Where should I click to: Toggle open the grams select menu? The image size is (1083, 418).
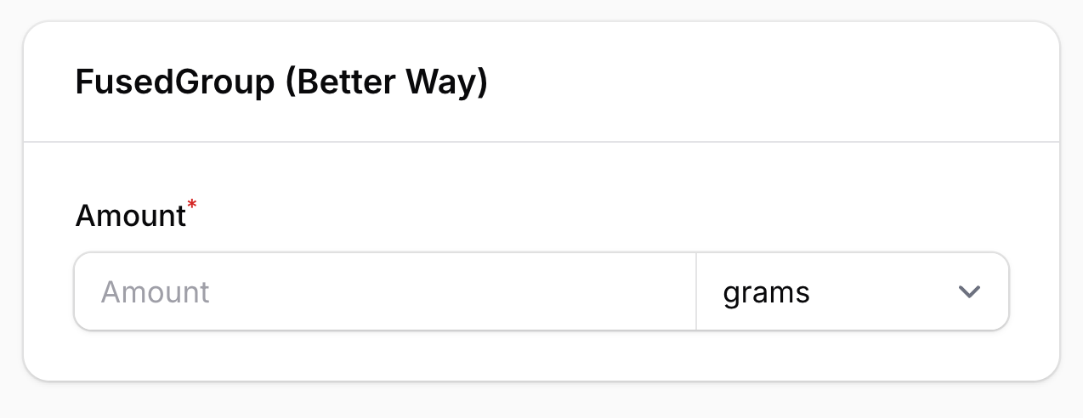[x=852, y=291]
